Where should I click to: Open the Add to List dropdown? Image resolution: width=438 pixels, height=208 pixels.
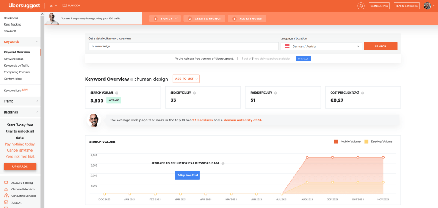[x=186, y=79]
